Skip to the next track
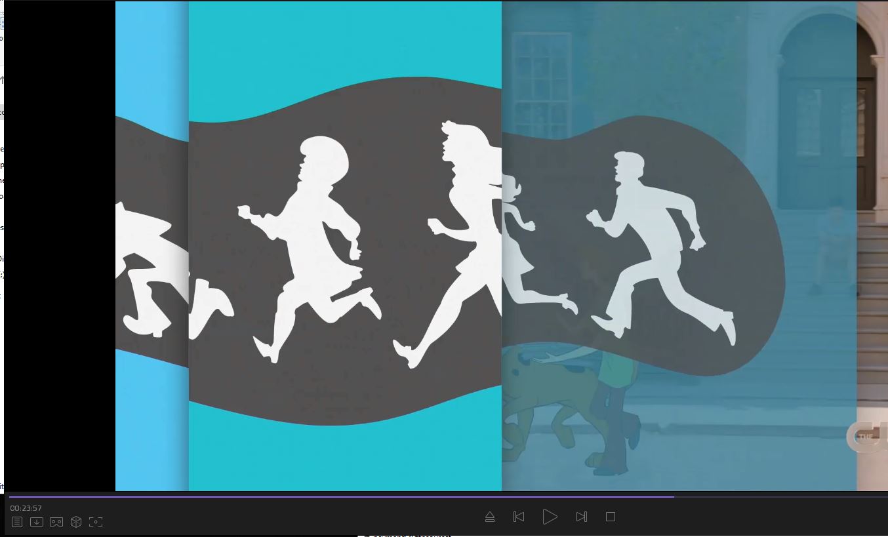This screenshot has width=888, height=537. (581, 517)
